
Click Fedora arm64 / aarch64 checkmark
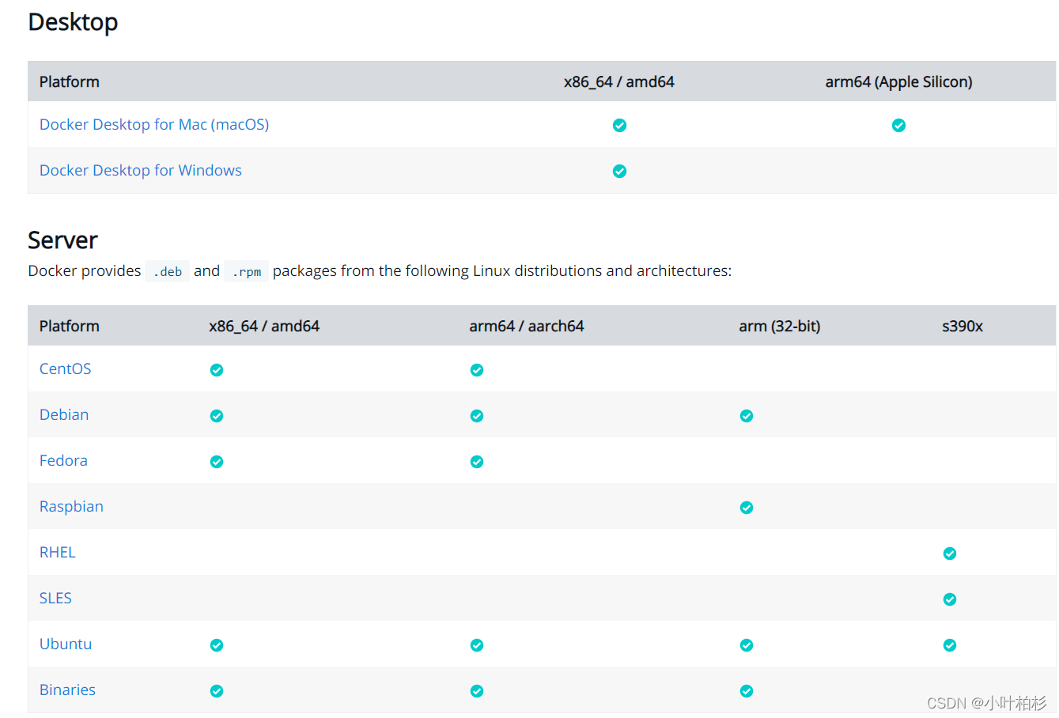[x=477, y=462]
